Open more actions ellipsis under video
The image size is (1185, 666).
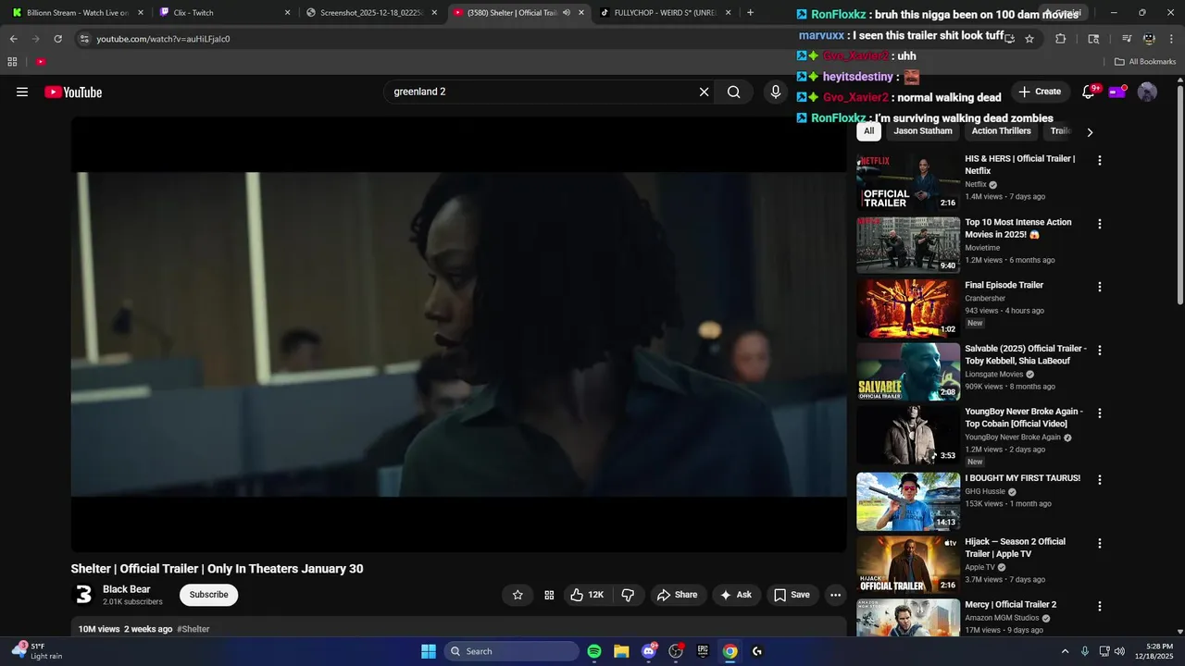tap(835, 595)
